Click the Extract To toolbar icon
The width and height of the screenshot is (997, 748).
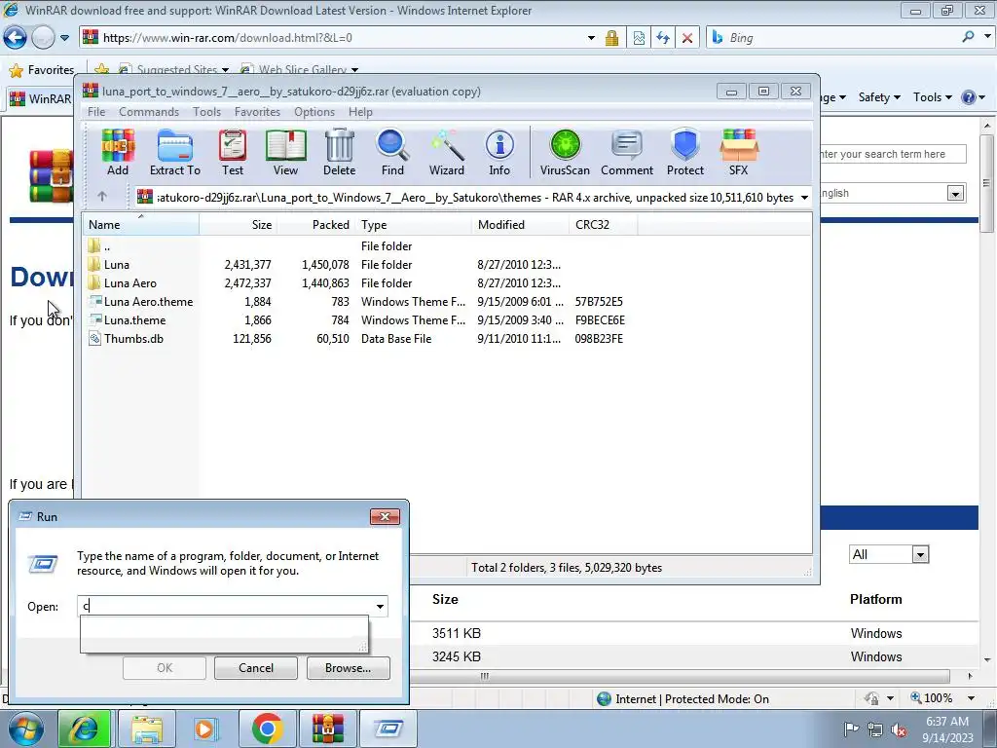tap(175, 152)
